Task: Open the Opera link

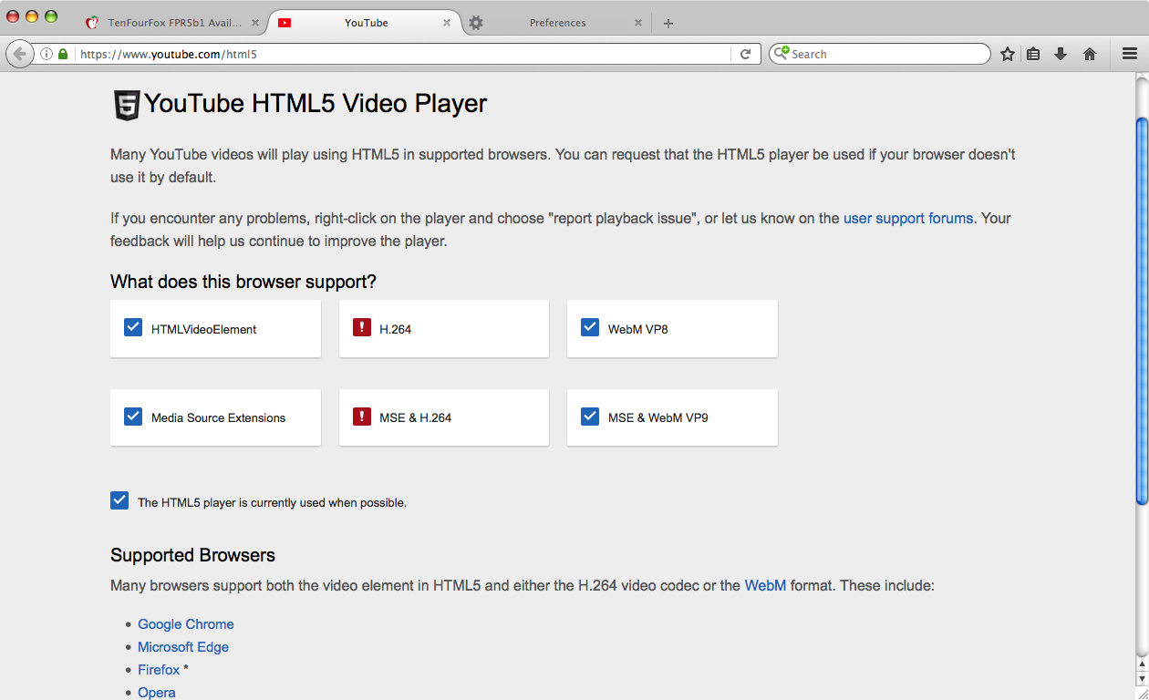Action: coord(157,693)
